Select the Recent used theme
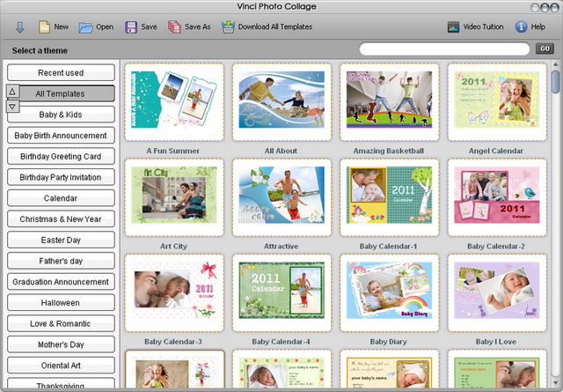Viewport: 563px width, 392px height. (61, 72)
